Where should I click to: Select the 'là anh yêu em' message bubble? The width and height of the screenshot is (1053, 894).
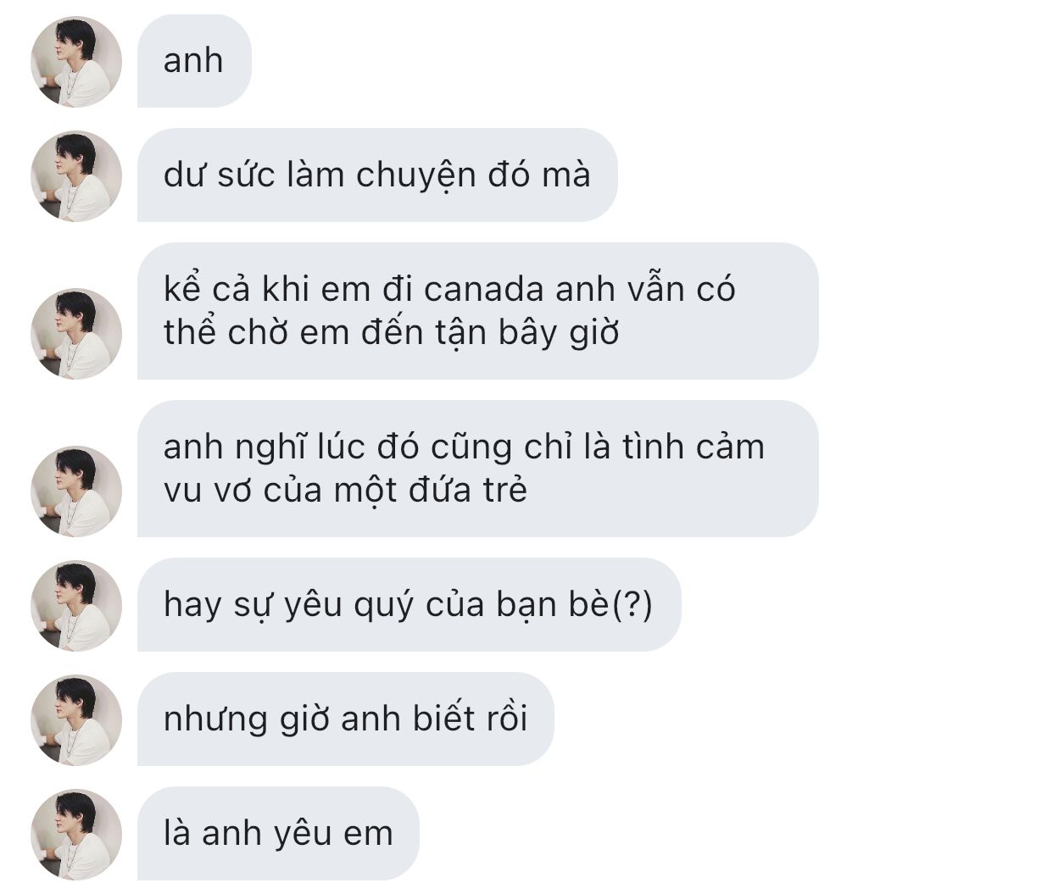click(278, 834)
